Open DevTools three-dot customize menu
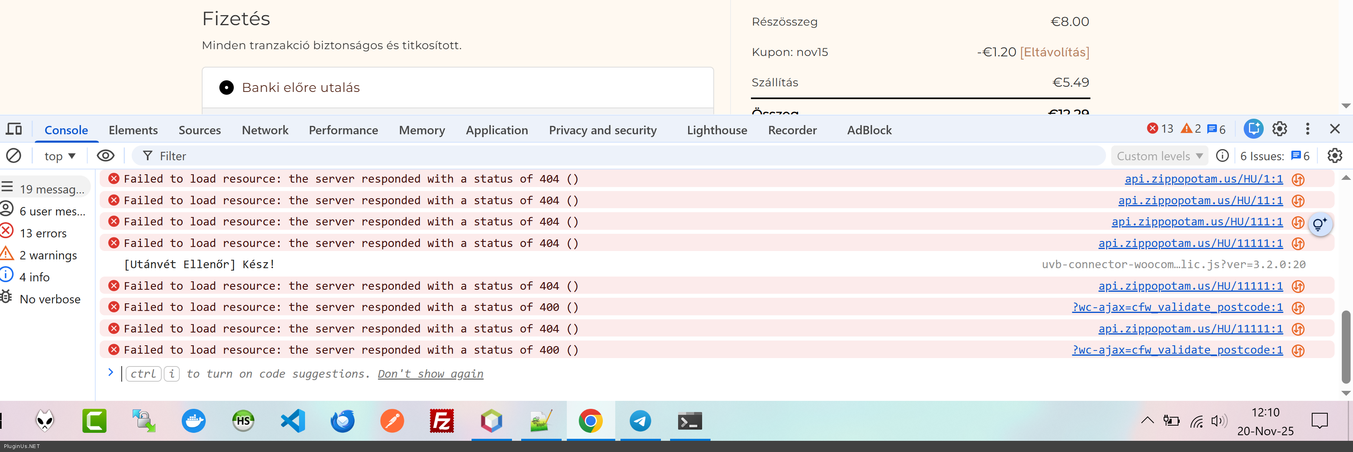This screenshot has width=1353, height=452. pos(1307,129)
